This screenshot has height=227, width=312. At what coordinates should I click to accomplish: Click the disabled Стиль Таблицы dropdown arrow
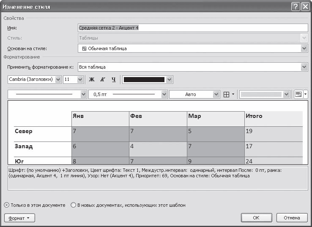(x=304, y=38)
